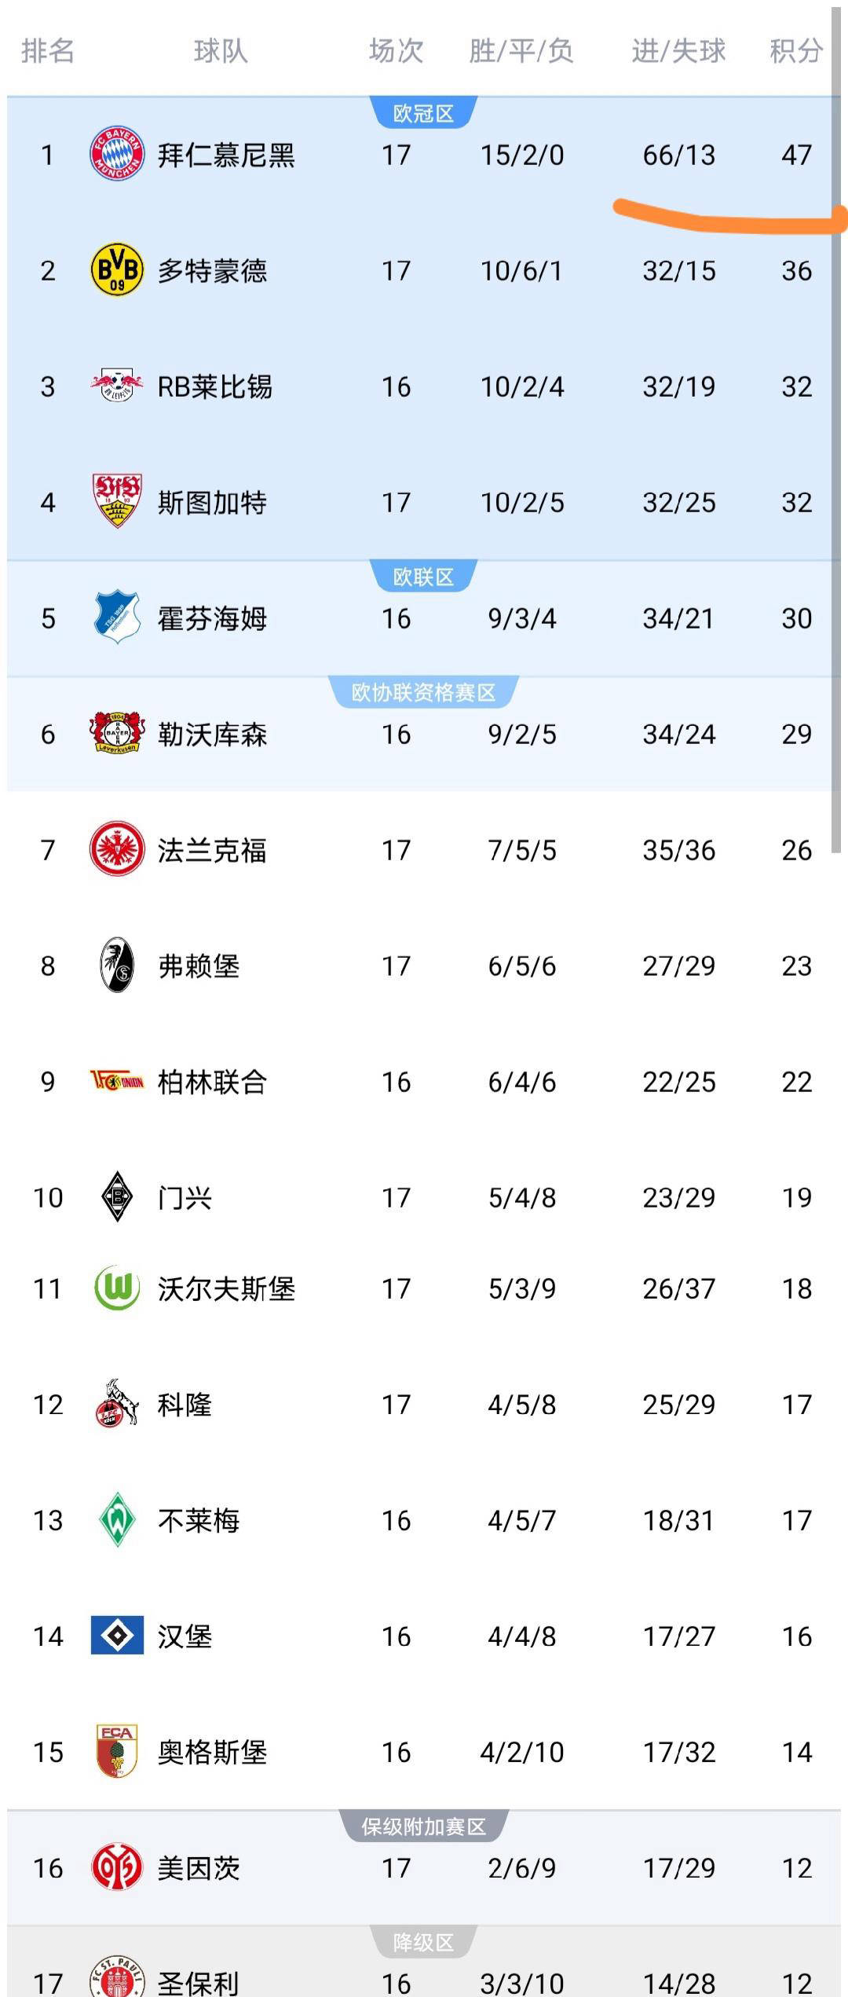Image resolution: width=848 pixels, height=1997 pixels.
Task: Click the 胜/平/负 column header
Action: (521, 51)
